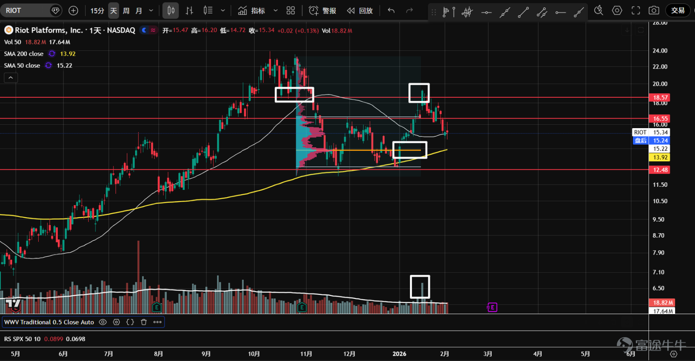Take a chart snapshot with camera icon
The height and width of the screenshot is (361, 695).
point(654,10)
